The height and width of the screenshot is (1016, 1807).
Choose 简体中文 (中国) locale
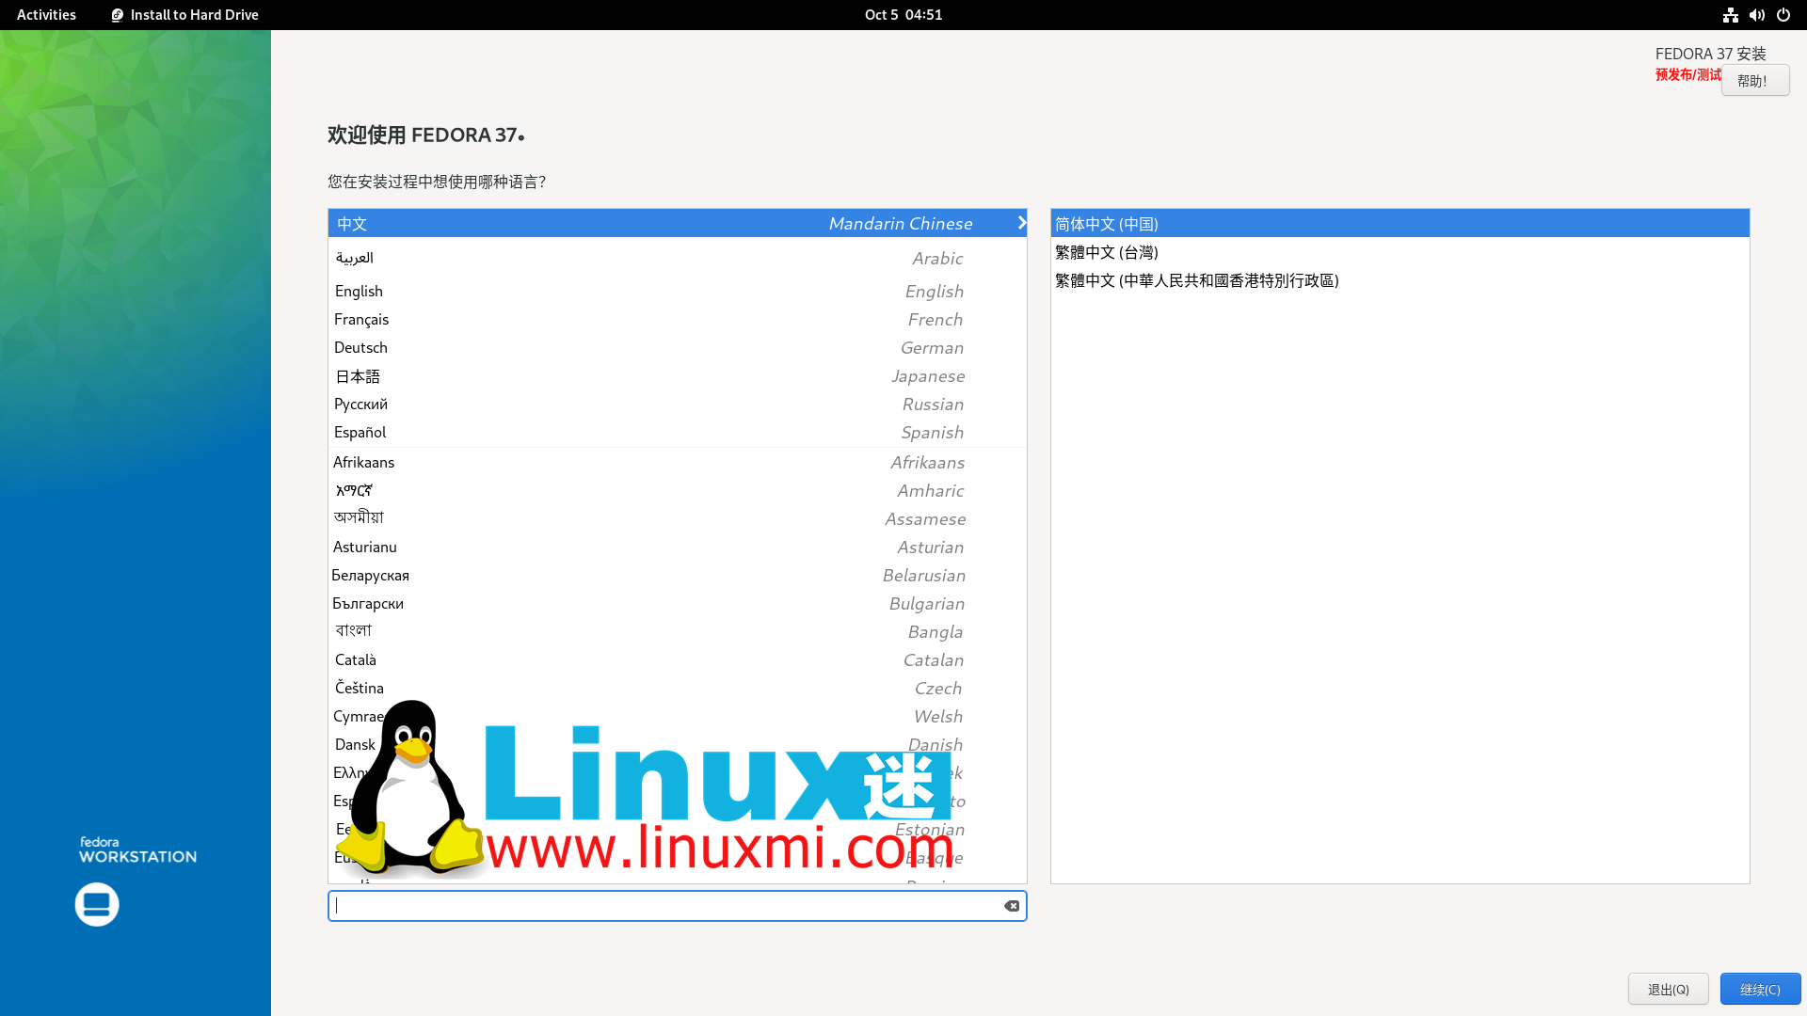[1399, 224]
